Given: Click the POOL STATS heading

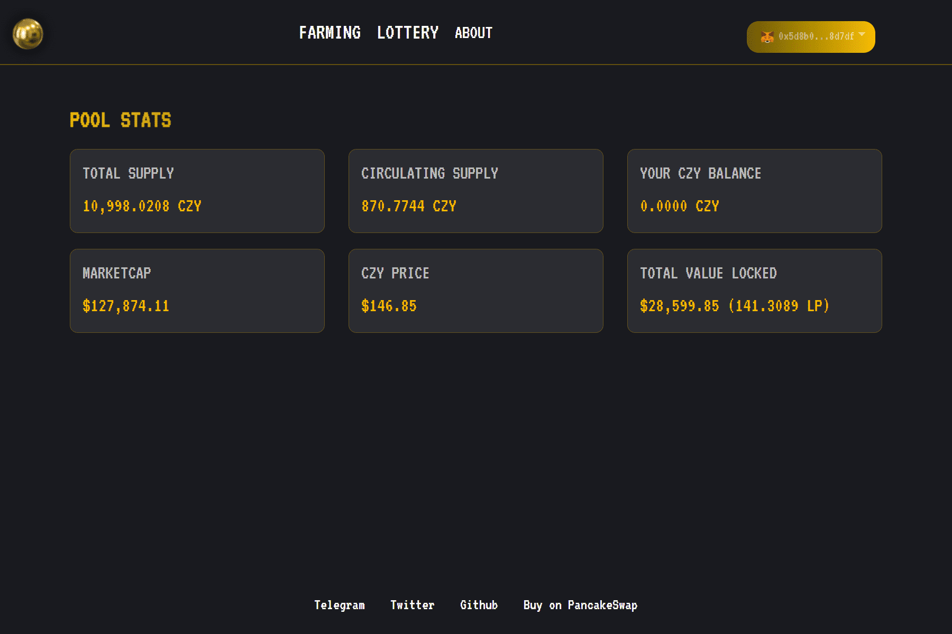Looking at the screenshot, I should 121,120.
